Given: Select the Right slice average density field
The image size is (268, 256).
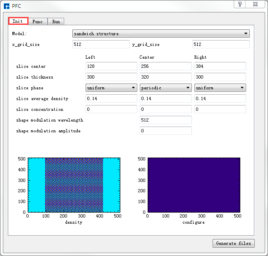Looking at the screenshot, I should [x=220, y=98].
